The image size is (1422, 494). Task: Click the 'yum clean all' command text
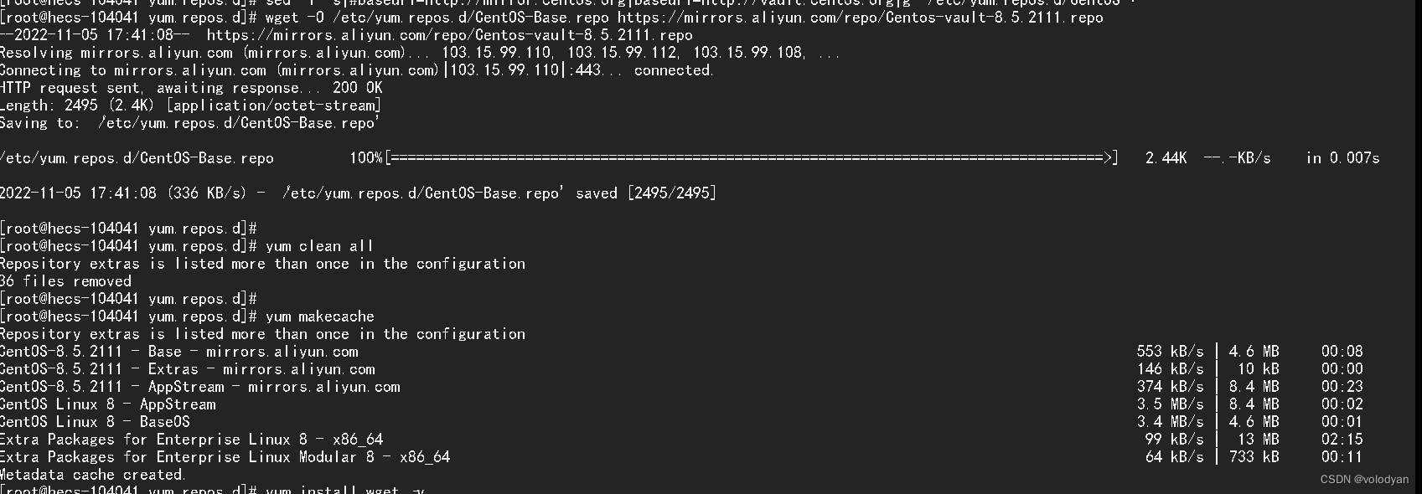click(319, 246)
